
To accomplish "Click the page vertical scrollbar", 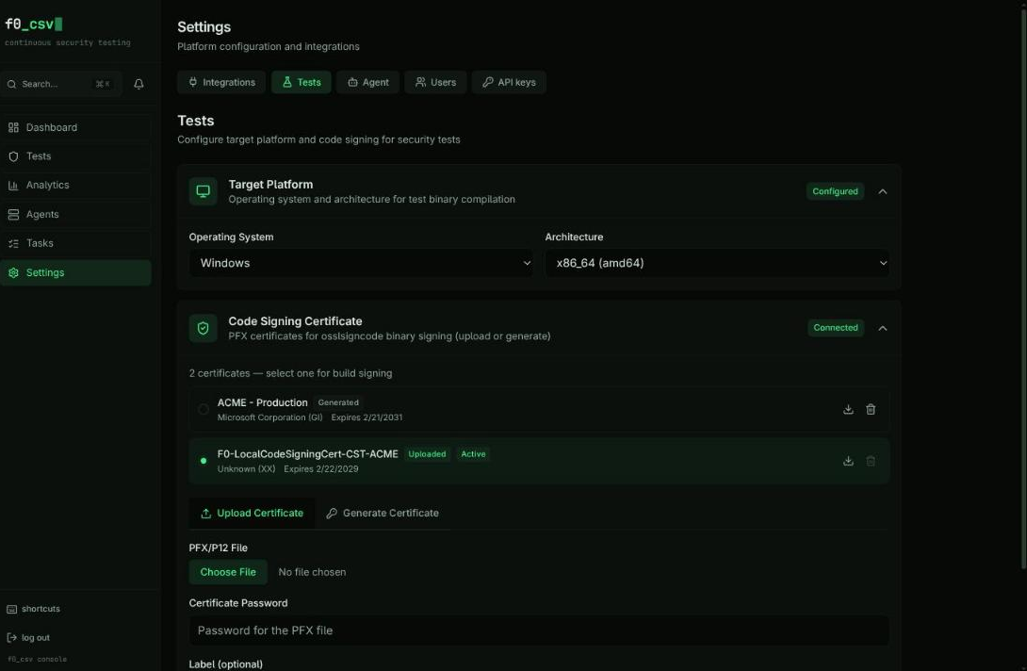I will click(x=1023, y=288).
